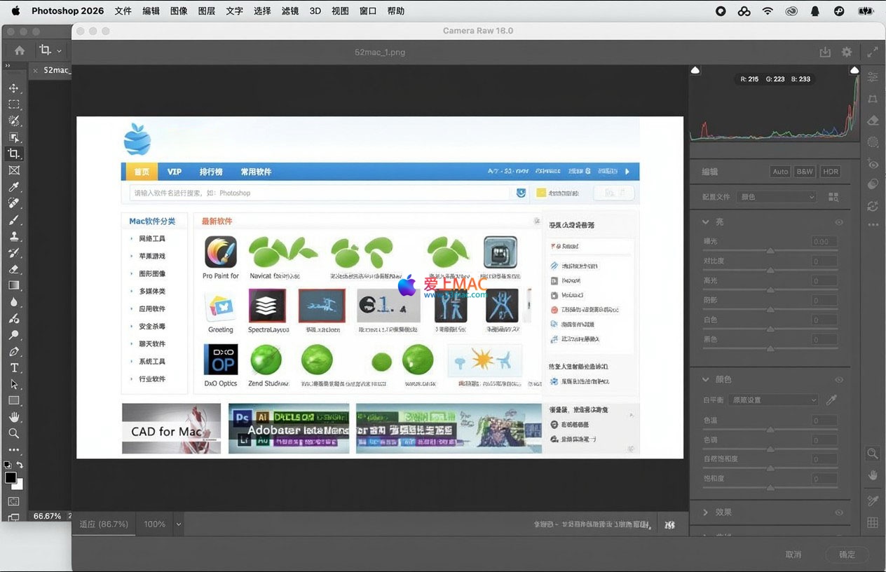
Task: Toggle the grid overlay icon
Action: click(873, 522)
